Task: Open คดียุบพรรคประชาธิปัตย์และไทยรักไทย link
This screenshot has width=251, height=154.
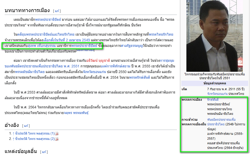Action: point(46,35)
